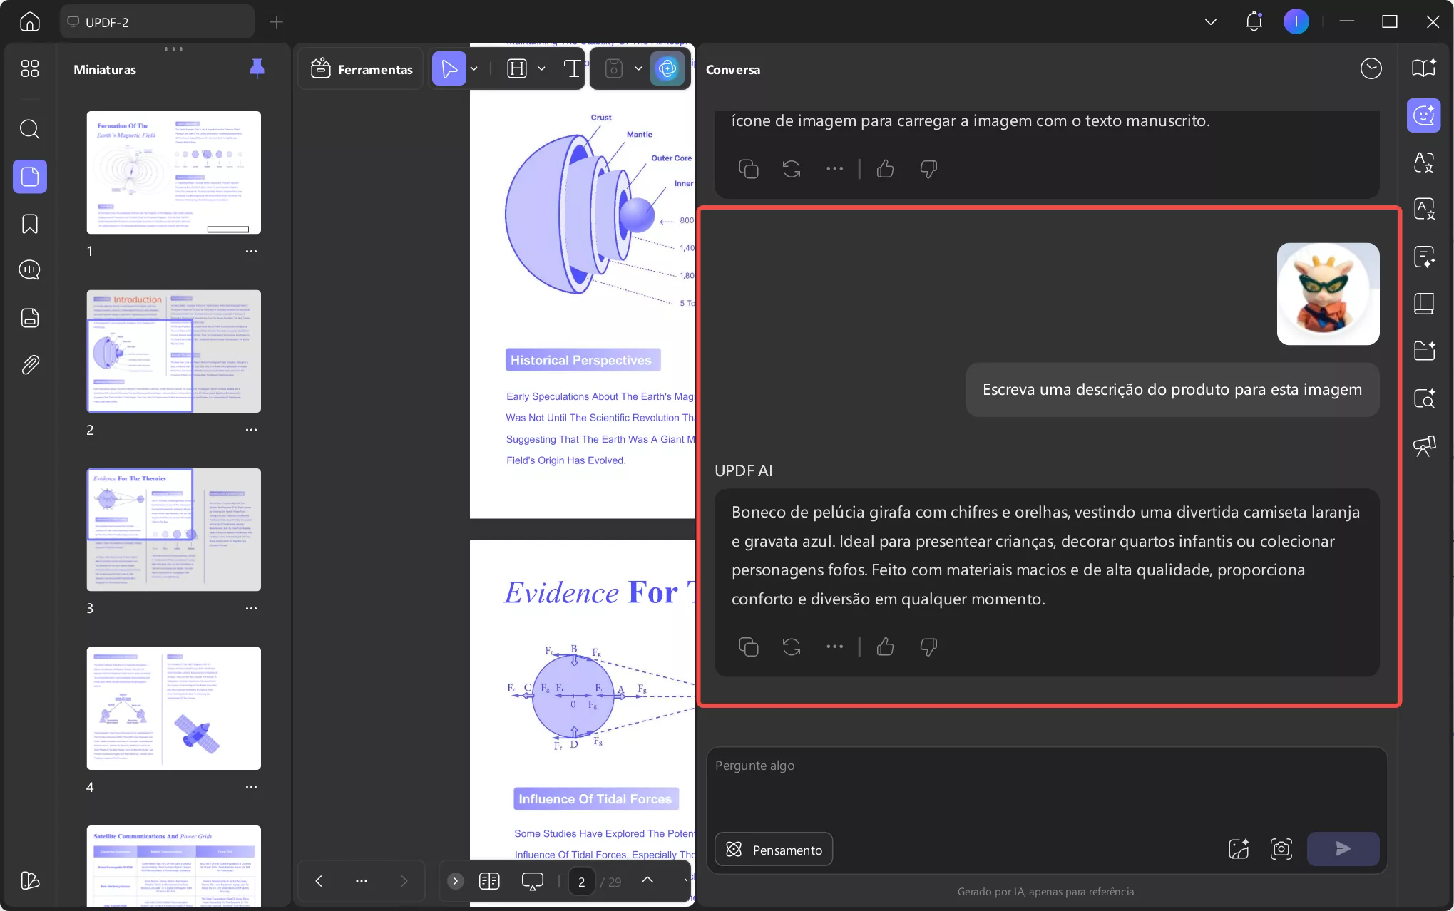1454x911 pixels.
Task: Open the attachments paperclip panel
Action: 29,364
